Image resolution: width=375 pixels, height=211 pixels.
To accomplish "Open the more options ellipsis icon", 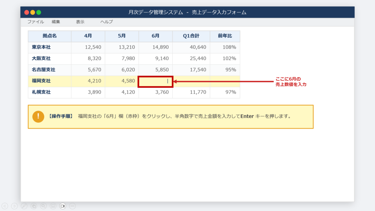I will point(72,206).
